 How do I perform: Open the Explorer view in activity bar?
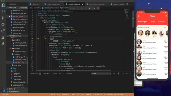click(x=3, y=5)
